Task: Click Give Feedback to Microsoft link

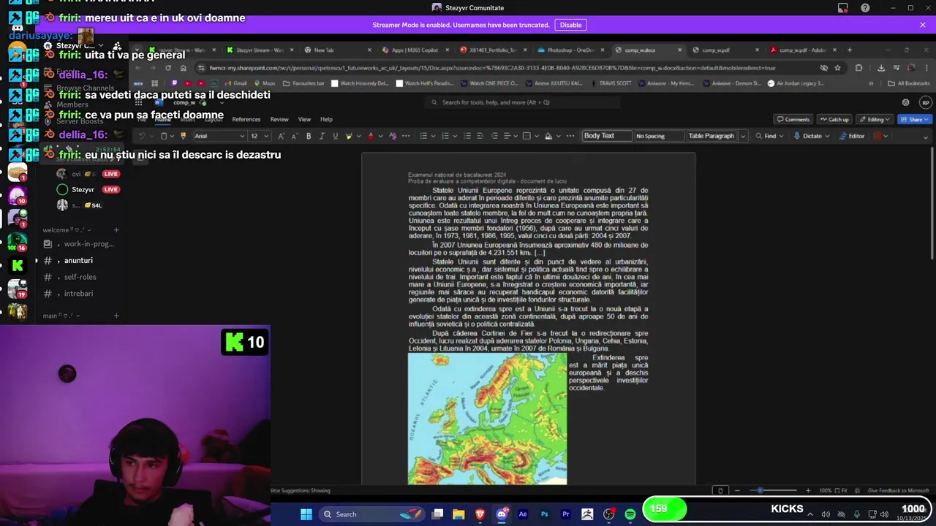Action: point(898,490)
